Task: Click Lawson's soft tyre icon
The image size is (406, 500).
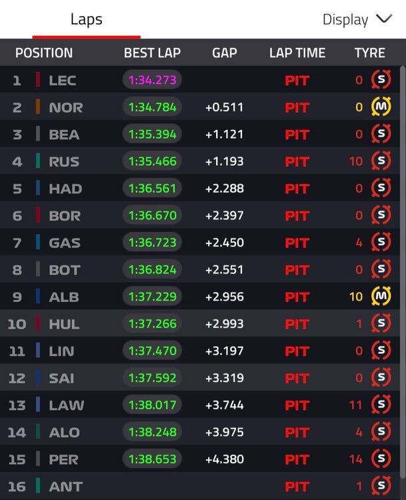Action: coord(381,405)
